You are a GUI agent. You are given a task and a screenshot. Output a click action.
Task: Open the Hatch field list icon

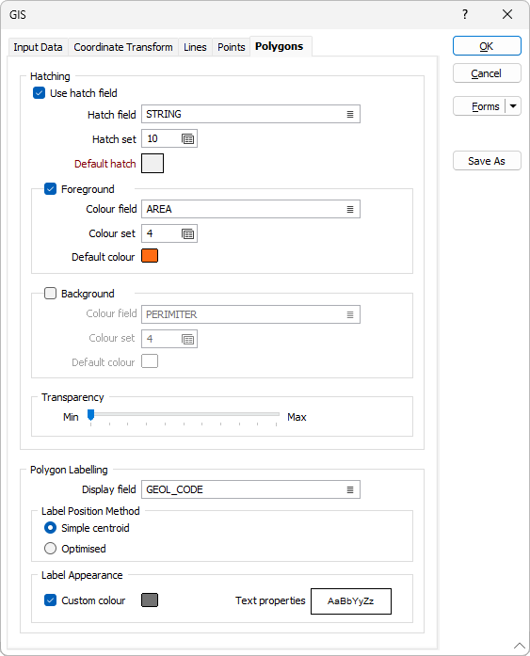pyautogui.click(x=350, y=114)
